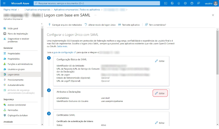Click the main pane scrollbar thumb
Viewport: 219px width, 129px height.
[217, 53]
